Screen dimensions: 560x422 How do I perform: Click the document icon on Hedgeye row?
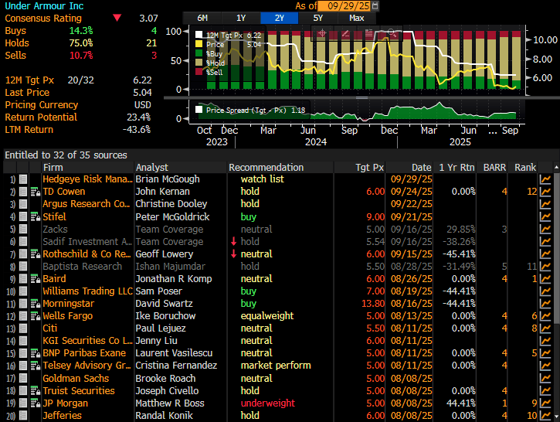[x=23, y=179]
